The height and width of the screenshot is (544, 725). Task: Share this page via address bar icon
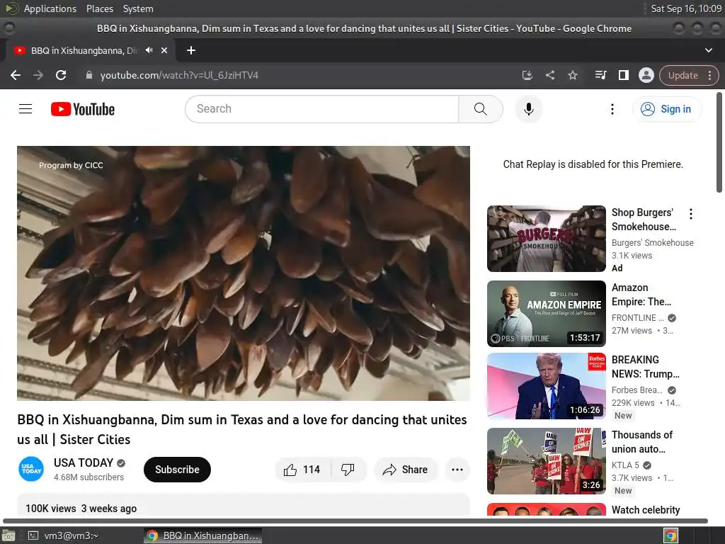point(549,75)
